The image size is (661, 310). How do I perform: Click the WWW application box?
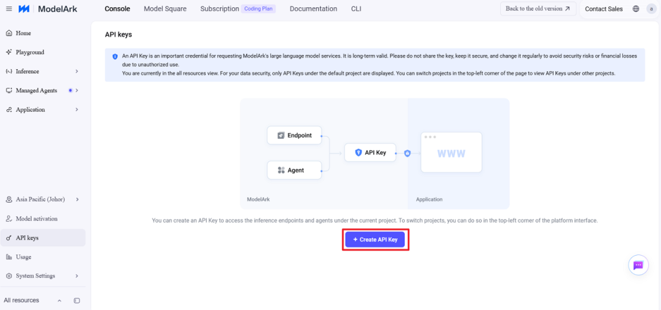pos(451,152)
